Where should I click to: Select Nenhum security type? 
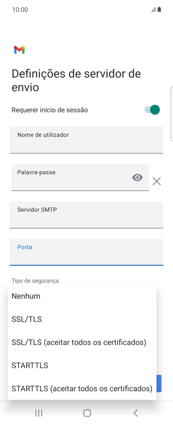click(x=82, y=296)
